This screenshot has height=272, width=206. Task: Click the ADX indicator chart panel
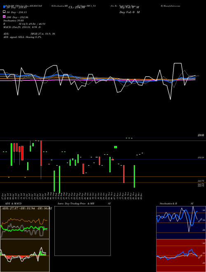pos(25,223)
